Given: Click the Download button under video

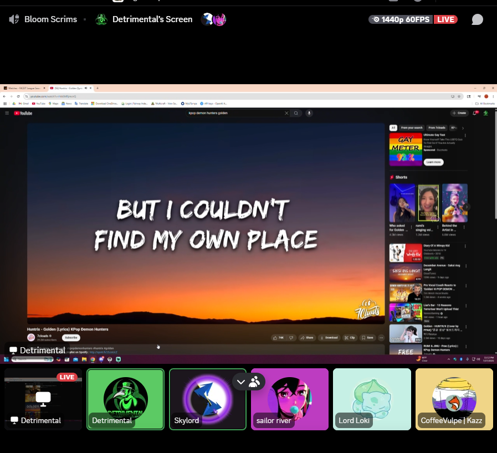Looking at the screenshot, I should coord(329,338).
